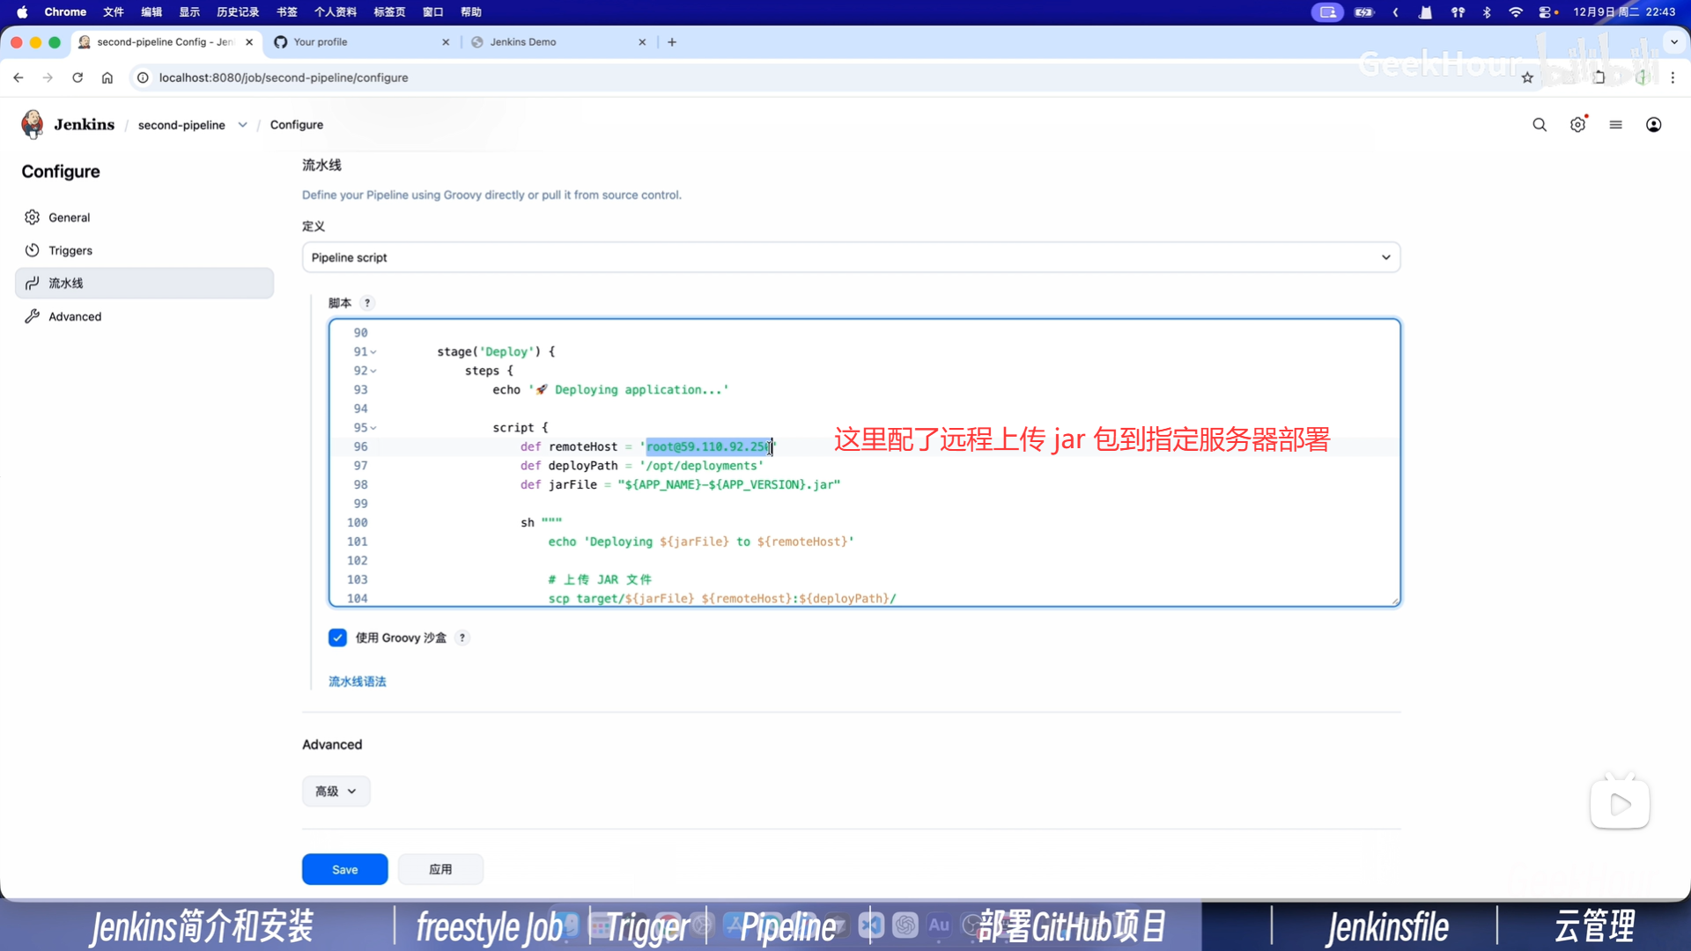Click help icon next to Groovy 沙盒

[462, 638]
